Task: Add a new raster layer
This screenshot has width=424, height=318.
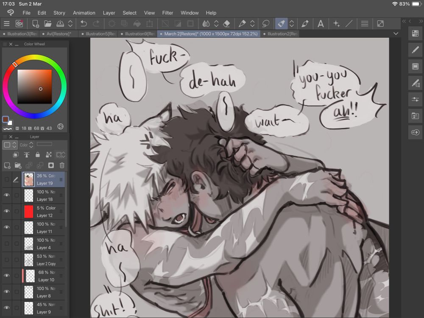Action: coord(7,165)
